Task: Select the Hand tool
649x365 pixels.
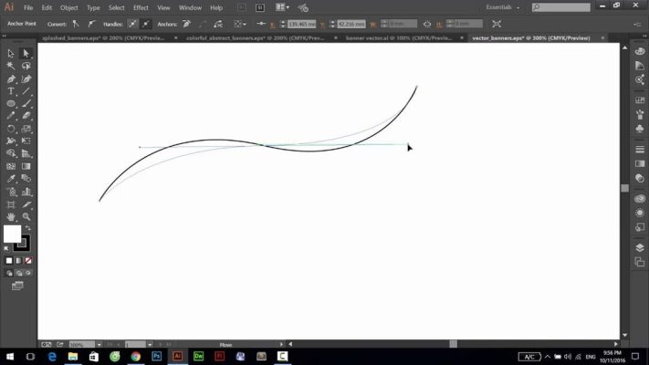Action: coord(11,217)
